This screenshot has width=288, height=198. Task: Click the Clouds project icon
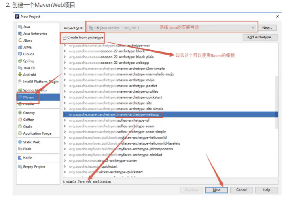pos(20,54)
